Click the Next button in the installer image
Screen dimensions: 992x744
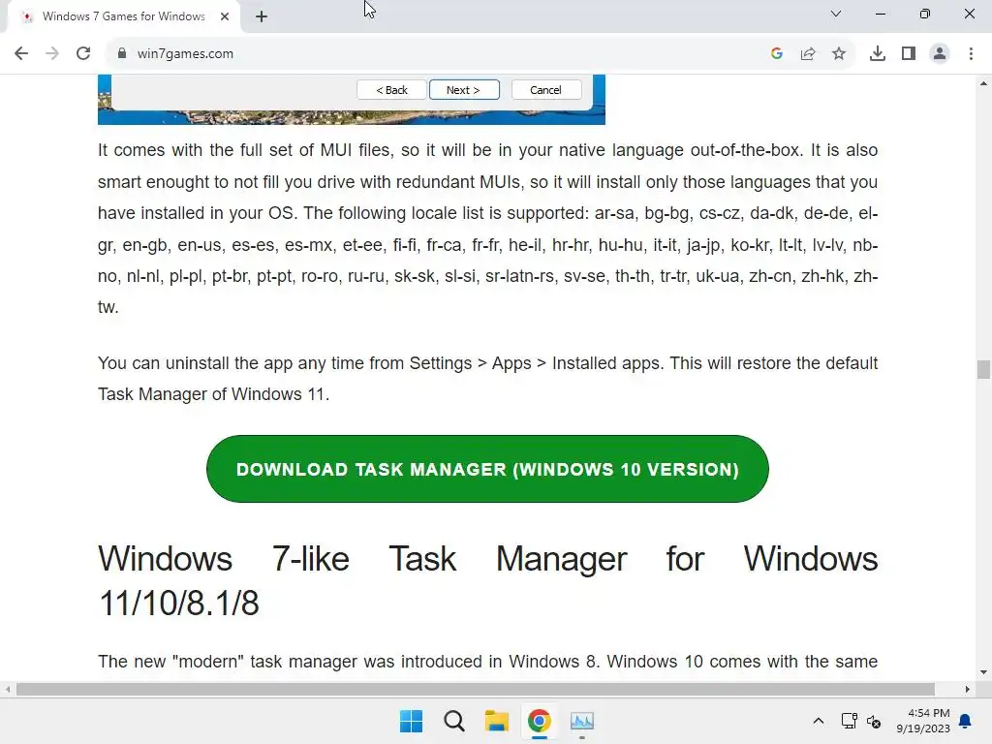coord(464,90)
